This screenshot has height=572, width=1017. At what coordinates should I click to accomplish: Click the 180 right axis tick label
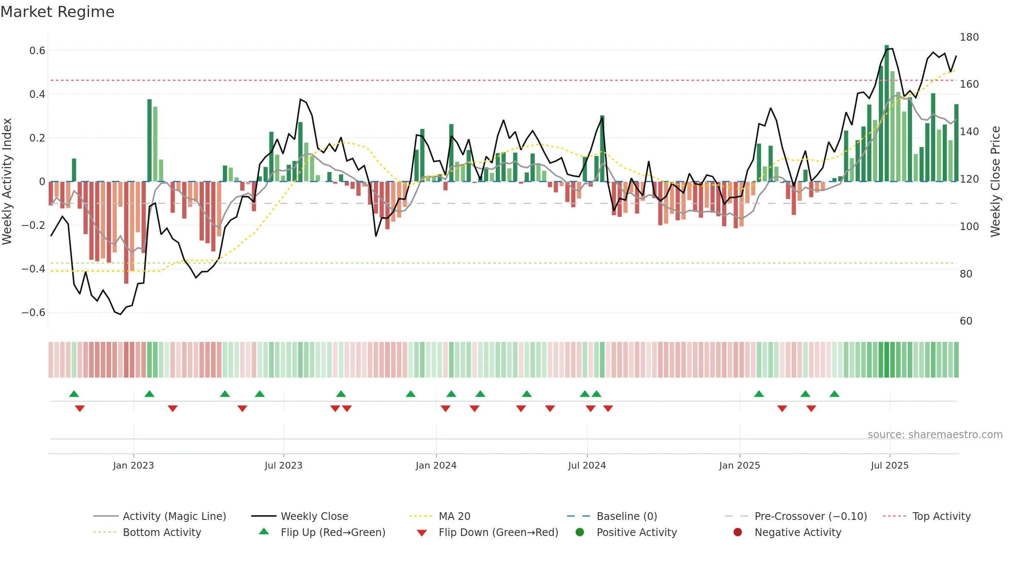pos(969,37)
